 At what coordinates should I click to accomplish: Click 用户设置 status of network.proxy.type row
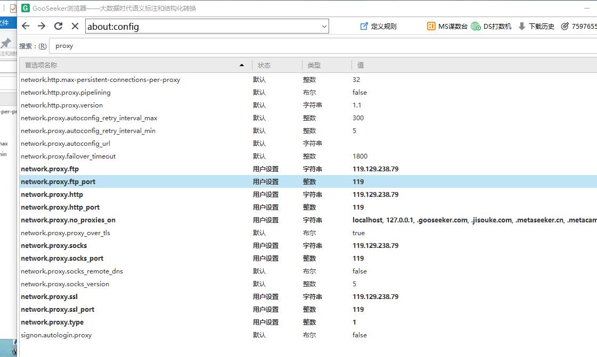point(266,322)
